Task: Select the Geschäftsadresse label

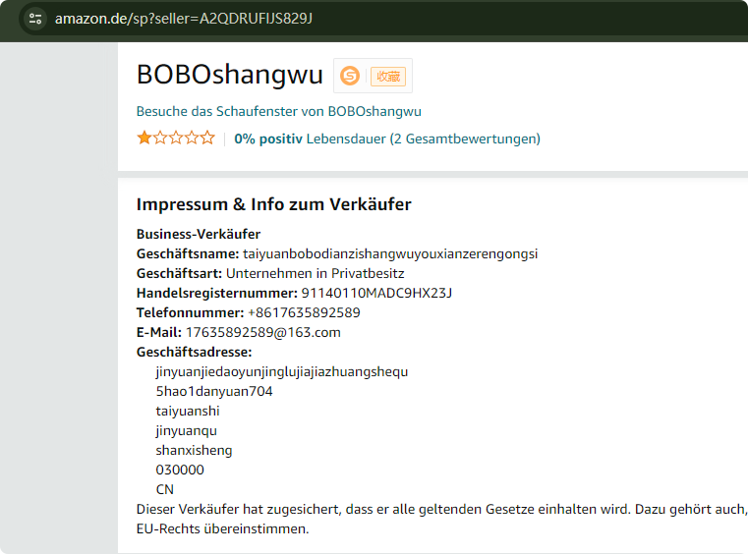Action: click(x=195, y=352)
